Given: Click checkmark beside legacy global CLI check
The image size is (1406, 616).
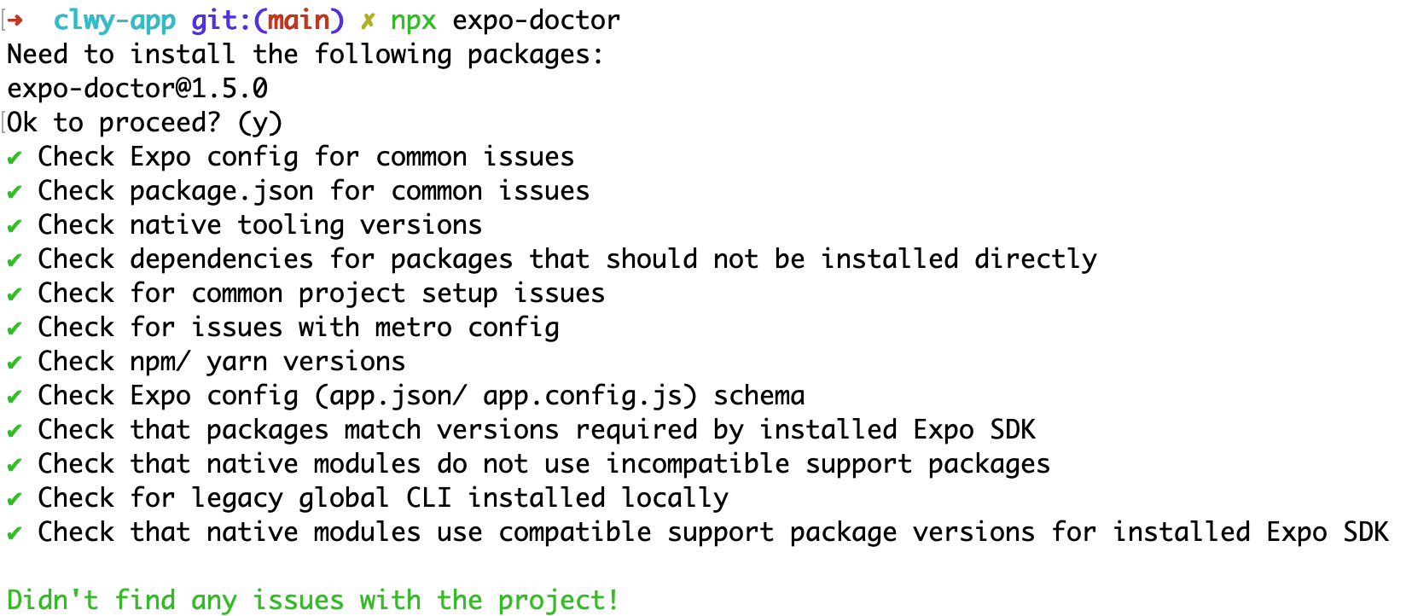Looking at the screenshot, I should 15,499.
